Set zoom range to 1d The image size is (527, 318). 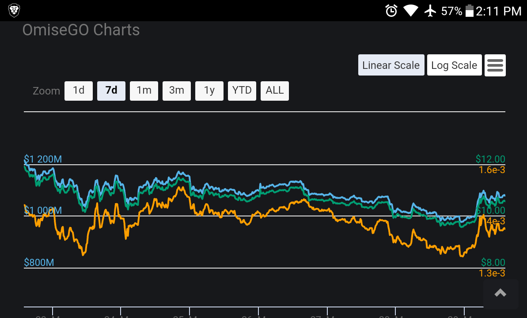pyautogui.click(x=79, y=91)
